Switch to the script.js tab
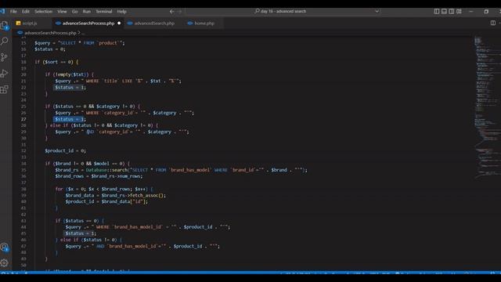Viewport: 501px width, 282px height. (x=30, y=23)
